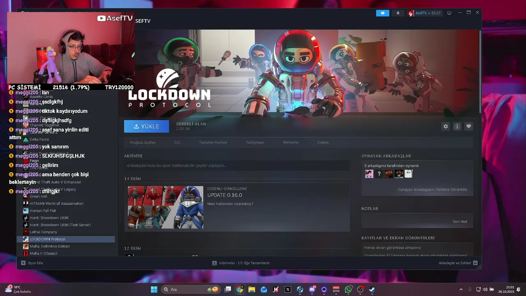Open File Explorer from the taskbar
The height and width of the screenshot is (296, 526).
252,289
